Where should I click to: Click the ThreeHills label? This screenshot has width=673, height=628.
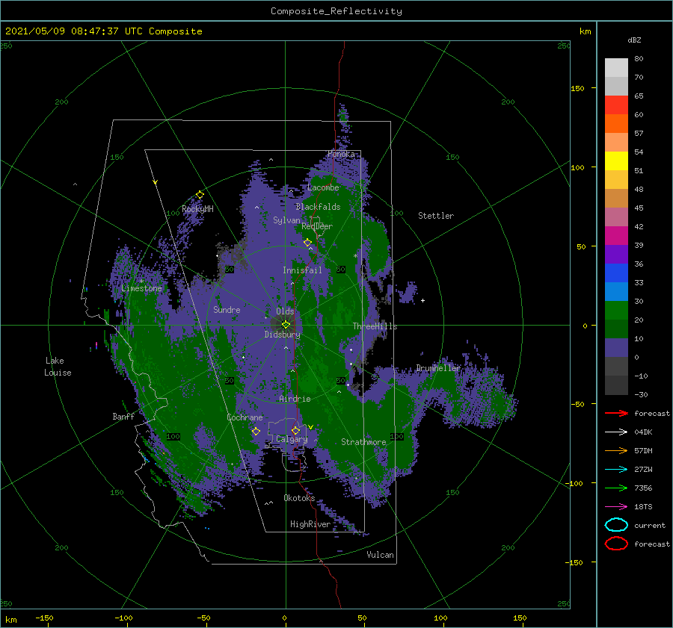tap(375, 326)
